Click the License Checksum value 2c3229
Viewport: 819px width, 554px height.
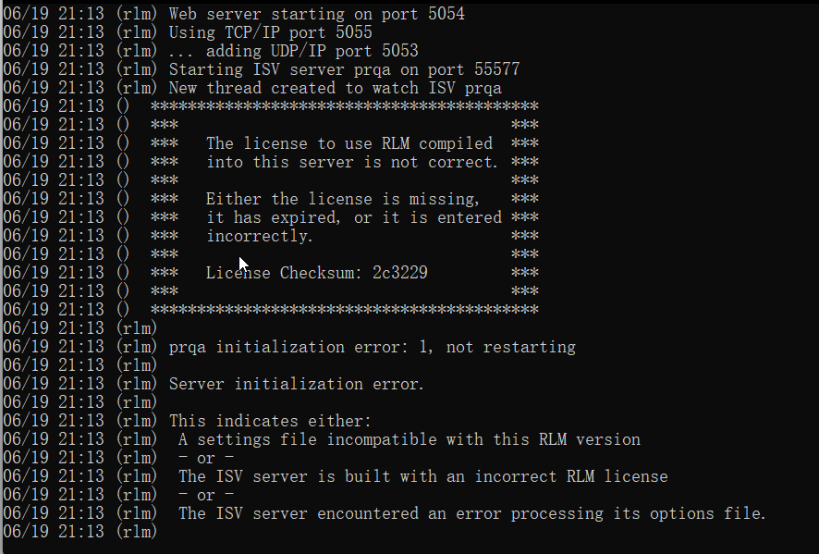400,273
